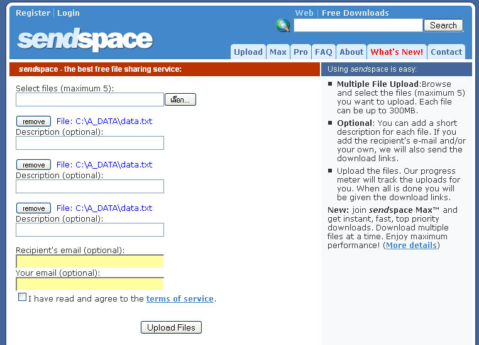Click the file browse button beside Select files
The height and width of the screenshot is (345, 479).
coord(180,99)
